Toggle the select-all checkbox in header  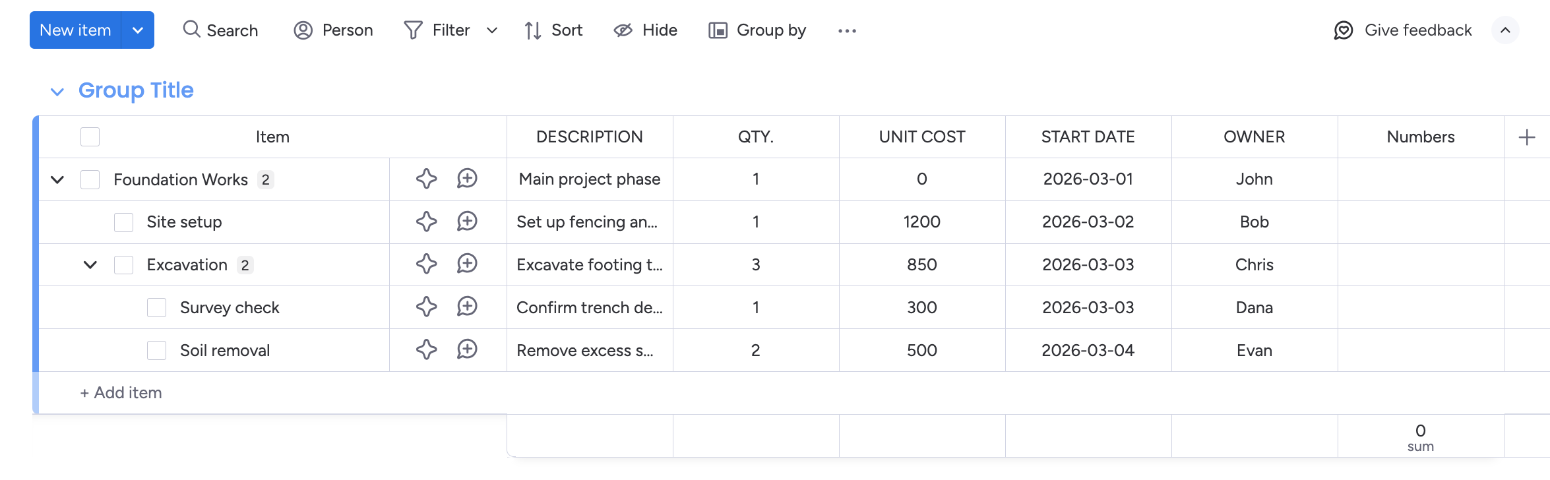[90, 137]
